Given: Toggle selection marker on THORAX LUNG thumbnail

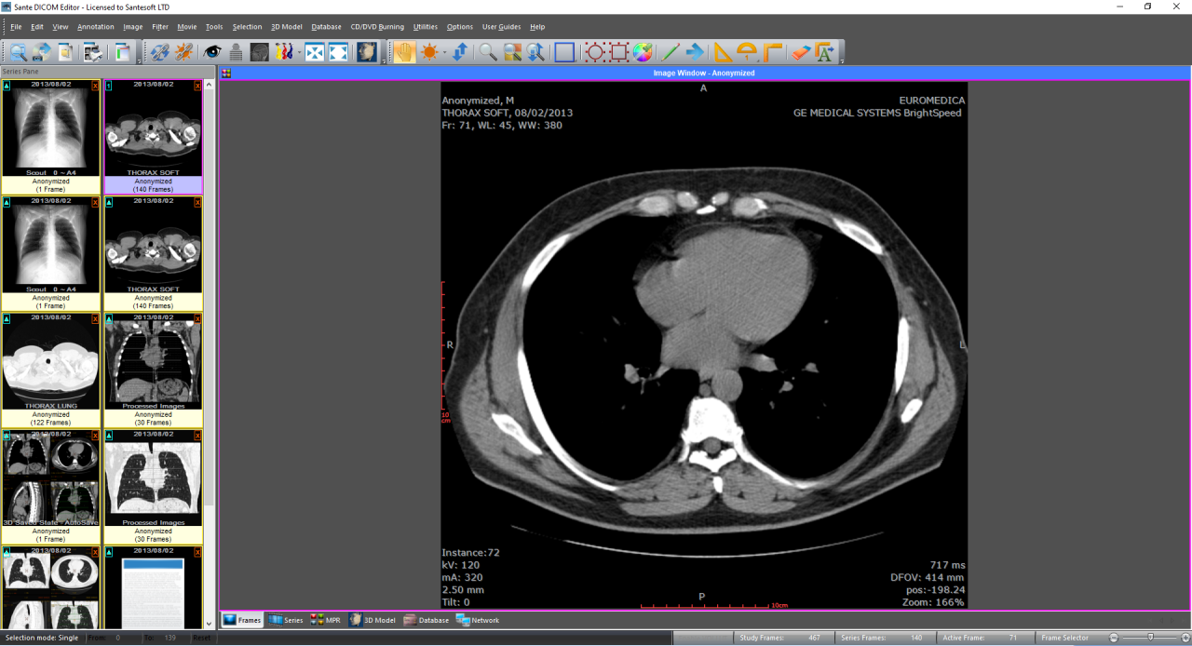Looking at the screenshot, I should click(7, 319).
